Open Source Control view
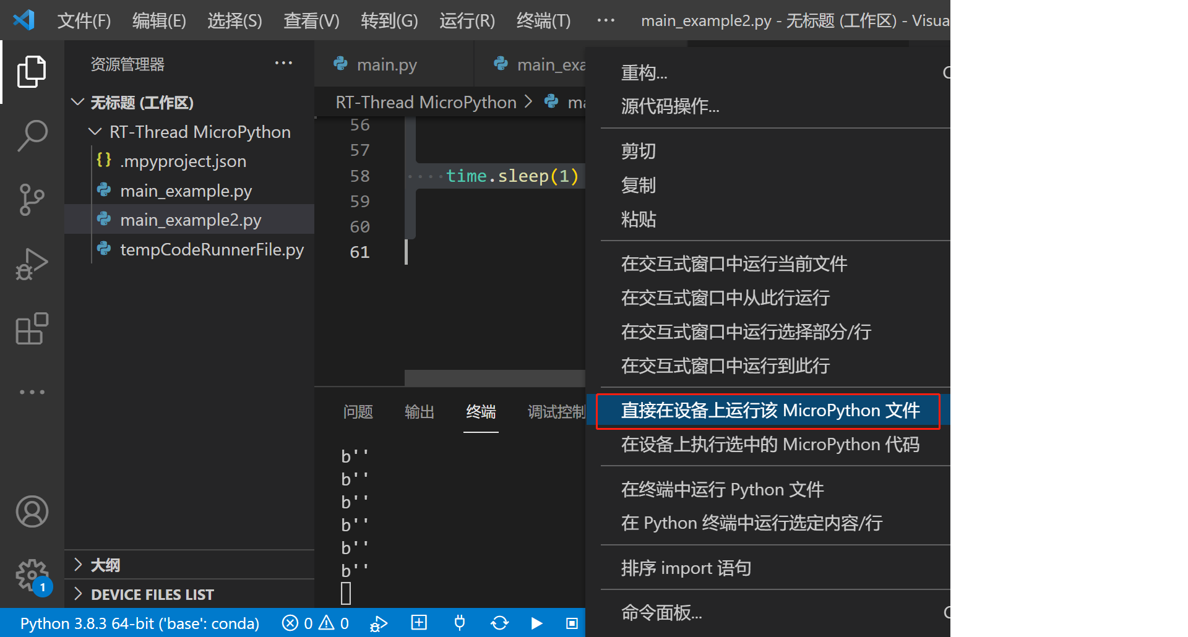Image resolution: width=1188 pixels, height=637 pixels. point(32,199)
